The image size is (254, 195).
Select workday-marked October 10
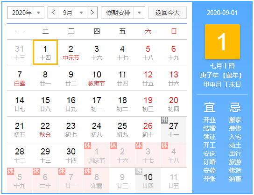point(148,181)
